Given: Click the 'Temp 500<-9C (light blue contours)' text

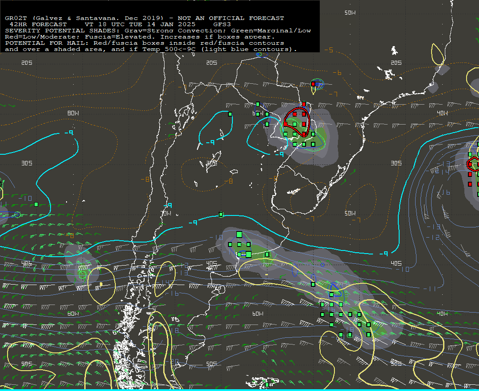Looking at the screenshot, I should pos(220,50).
